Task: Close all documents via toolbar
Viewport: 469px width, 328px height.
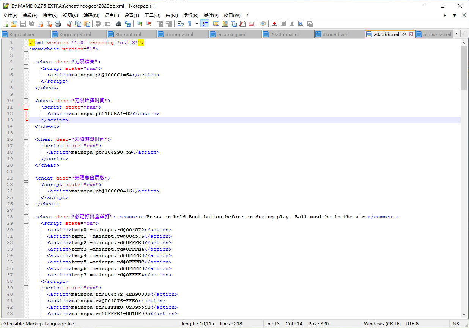Action: [x=49, y=24]
